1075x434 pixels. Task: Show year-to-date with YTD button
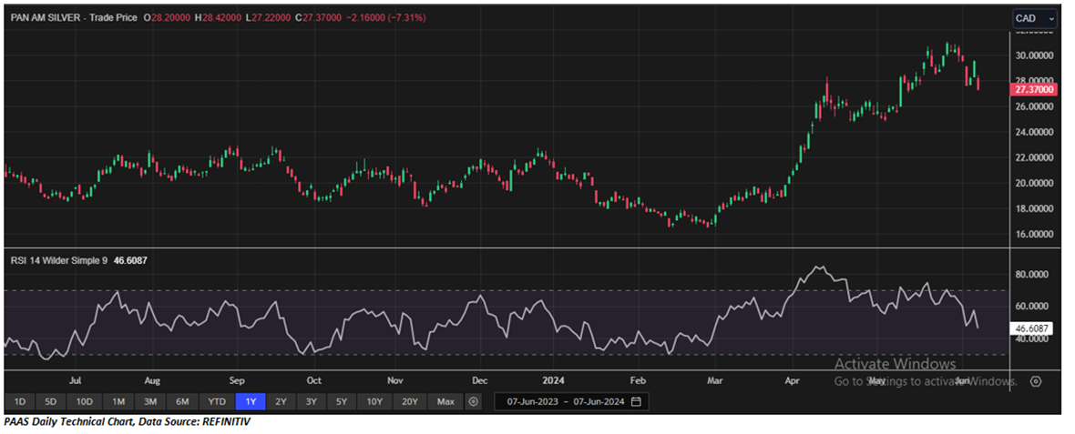coord(216,401)
